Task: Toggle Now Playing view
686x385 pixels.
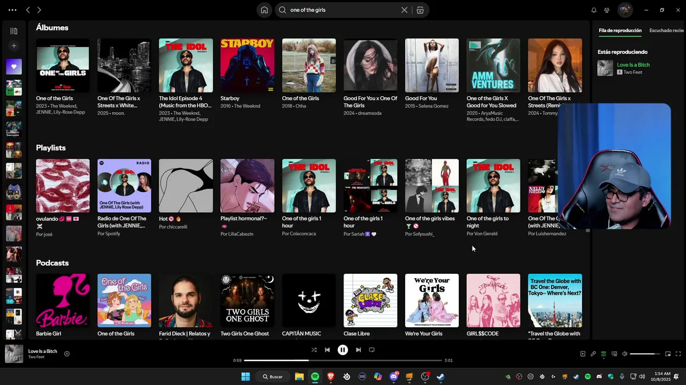Action: point(583,353)
